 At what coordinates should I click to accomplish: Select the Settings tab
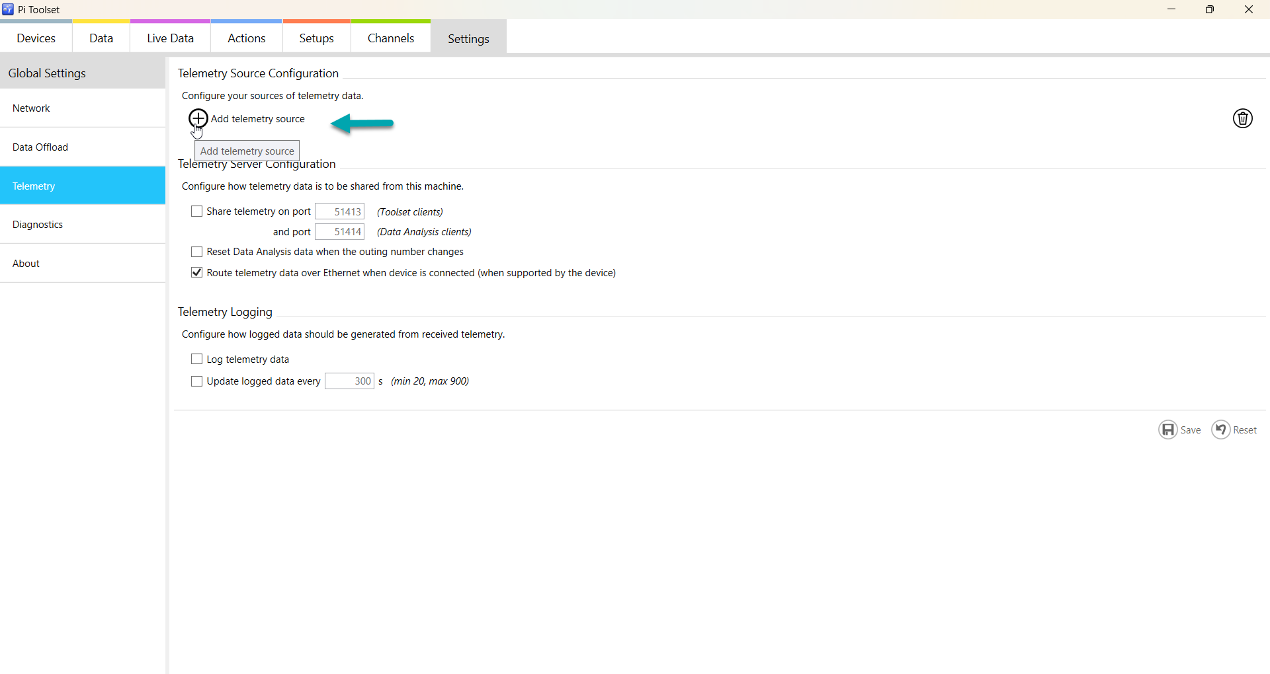click(x=468, y=38)
